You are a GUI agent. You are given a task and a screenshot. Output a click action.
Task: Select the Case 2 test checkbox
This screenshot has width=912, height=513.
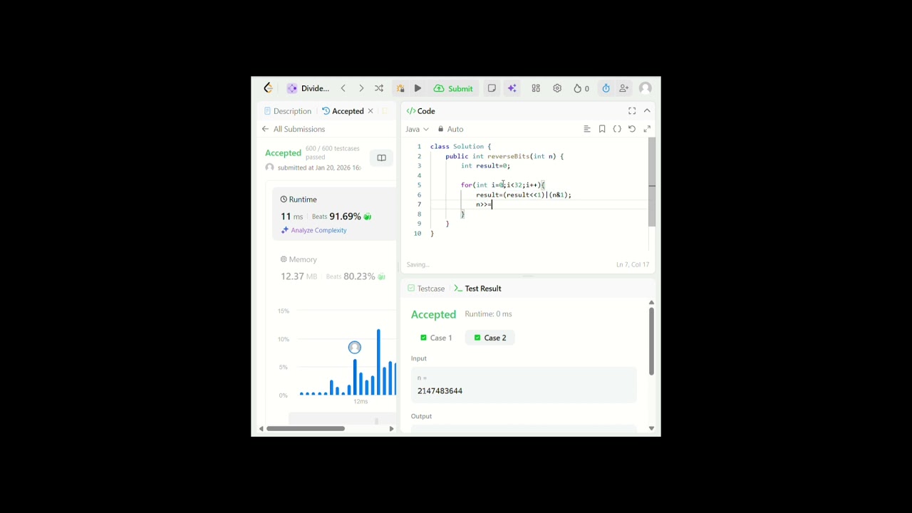(477, 338)
